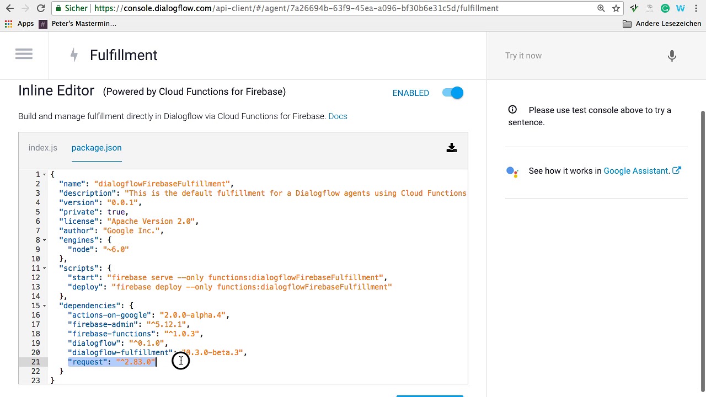Switch to the index.js tab
The image size is (706, 397).
click(x=43, y=148)
